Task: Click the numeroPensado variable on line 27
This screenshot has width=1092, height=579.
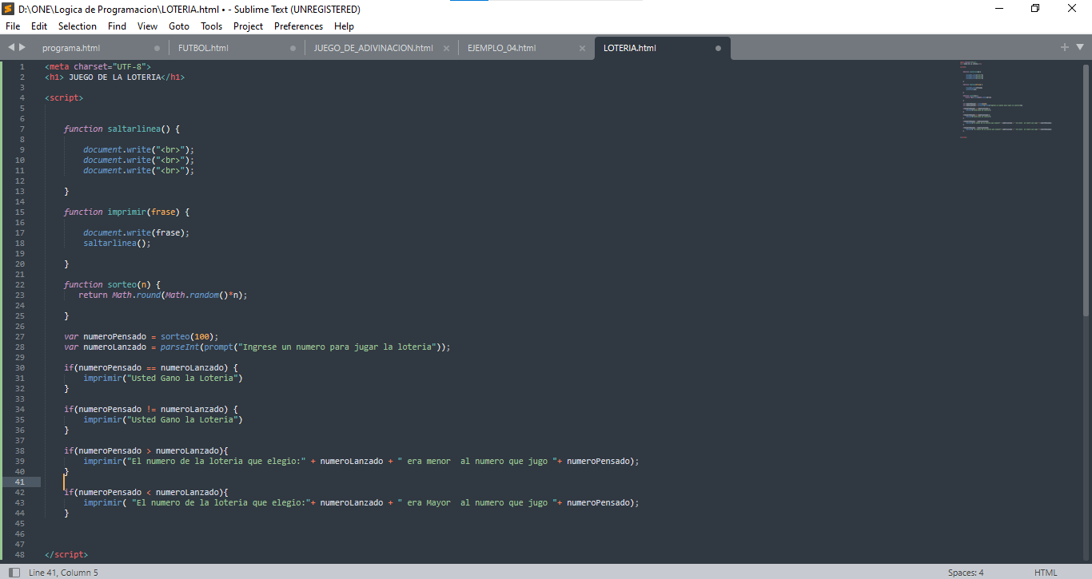Action: pos(115,336)
